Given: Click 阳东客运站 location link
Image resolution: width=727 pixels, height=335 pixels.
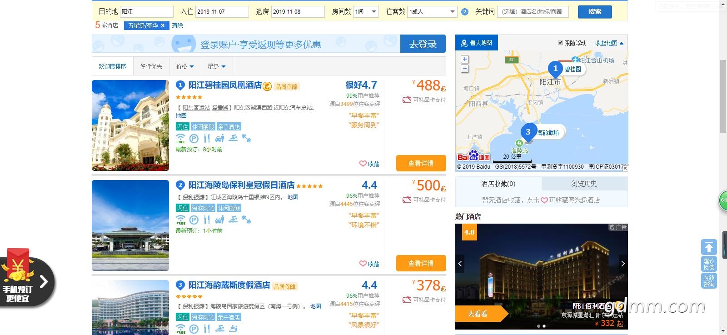Looking at the screenshot, I should coord(196,108).
